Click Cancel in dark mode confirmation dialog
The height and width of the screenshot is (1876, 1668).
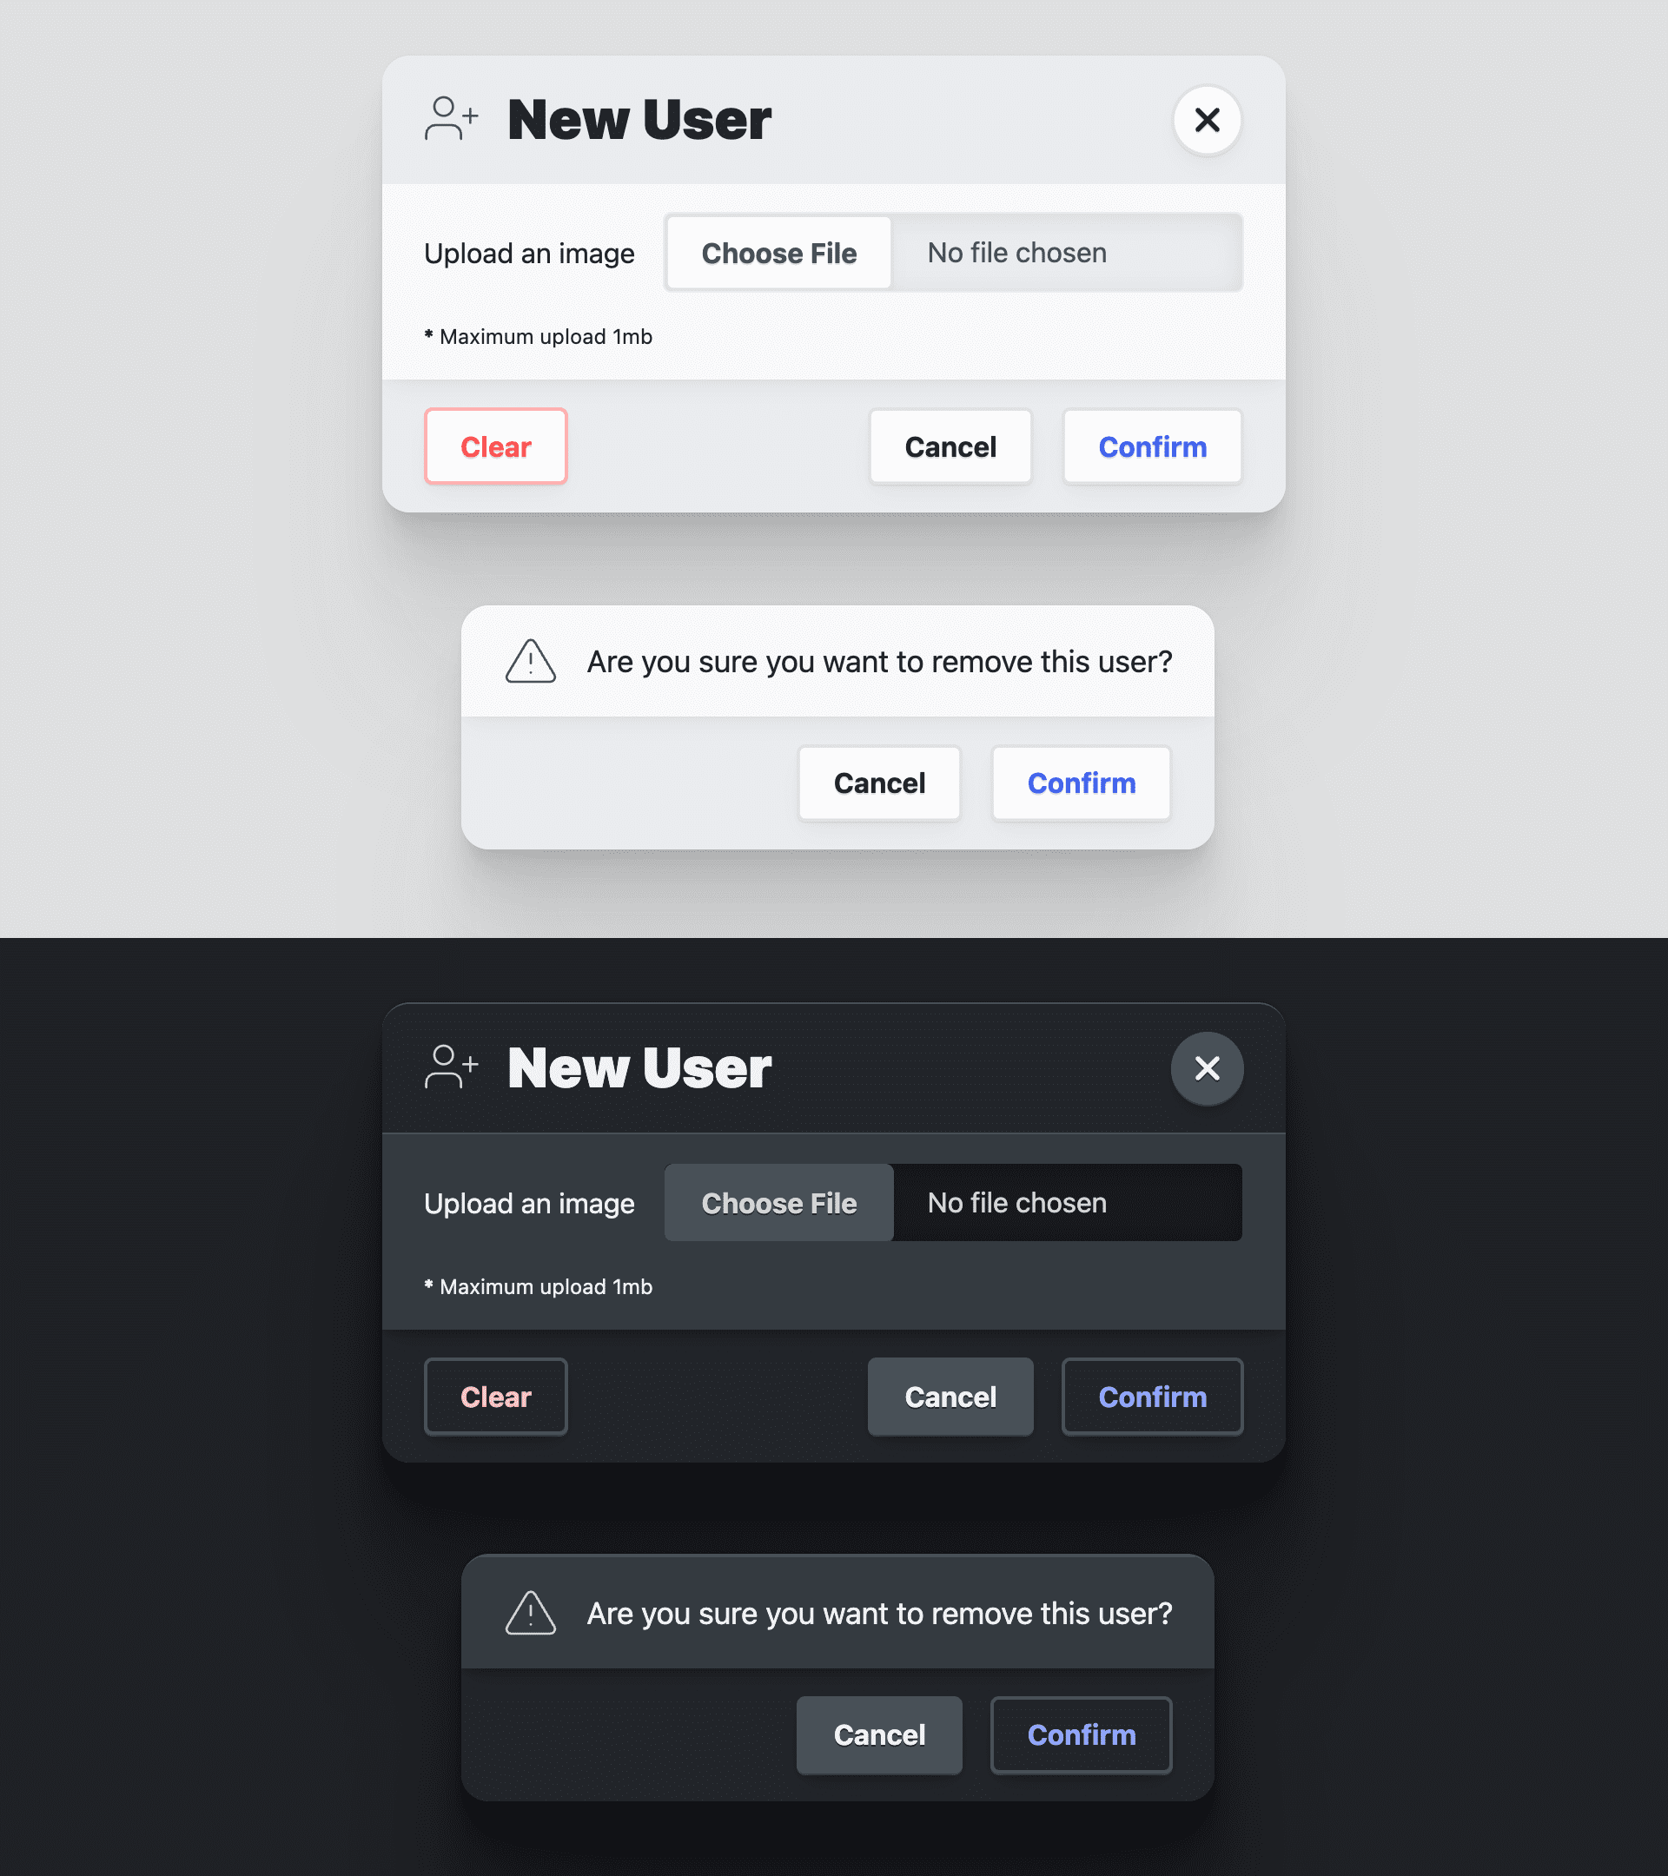(x=879, y=1734)
